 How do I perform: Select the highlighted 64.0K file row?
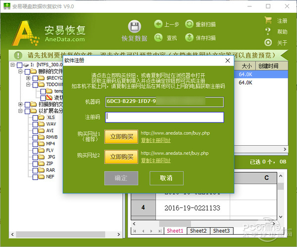click(x=261, y=75)
